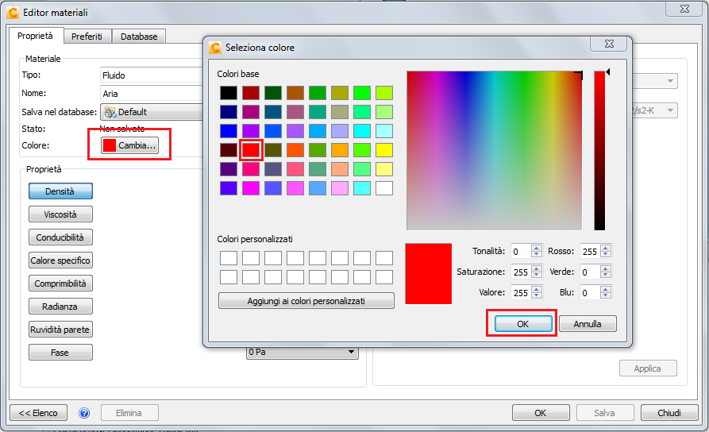Open the Comprimibilità property

click(x=60, y=283)
